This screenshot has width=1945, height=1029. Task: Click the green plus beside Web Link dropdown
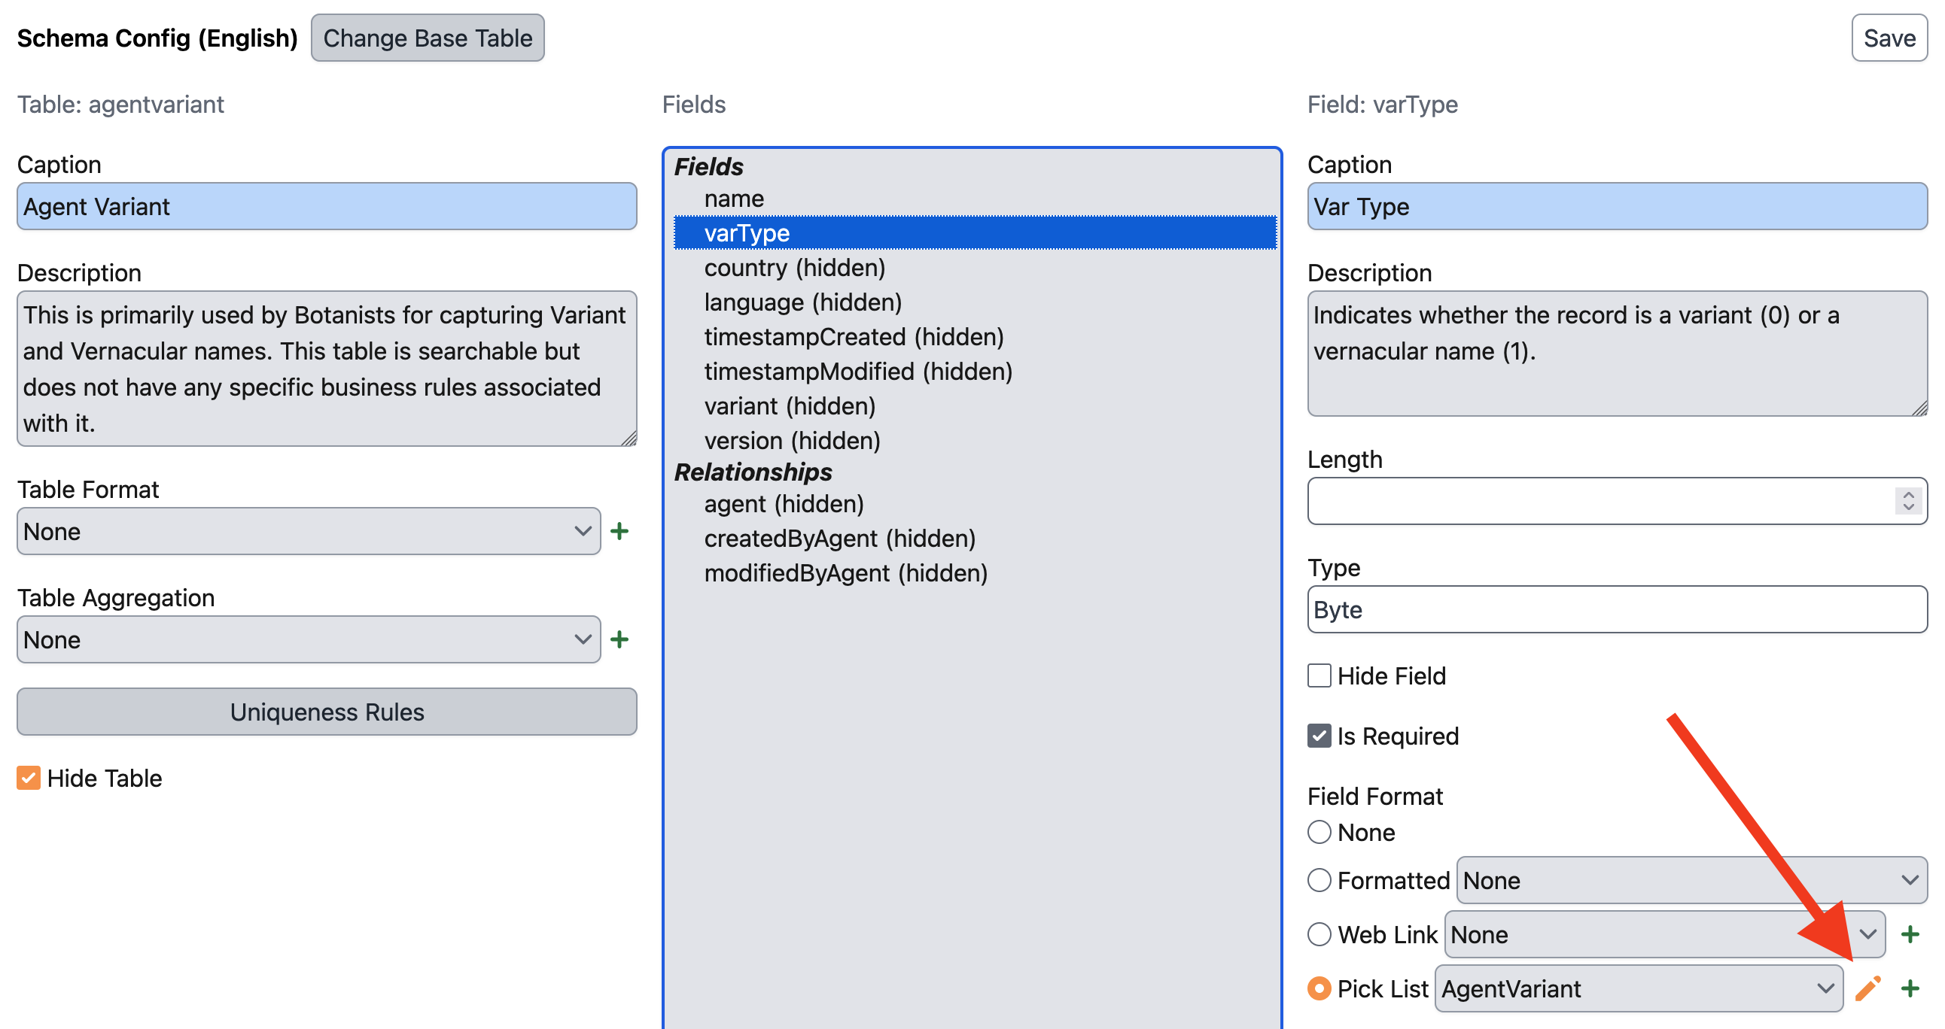point(1910,934)
